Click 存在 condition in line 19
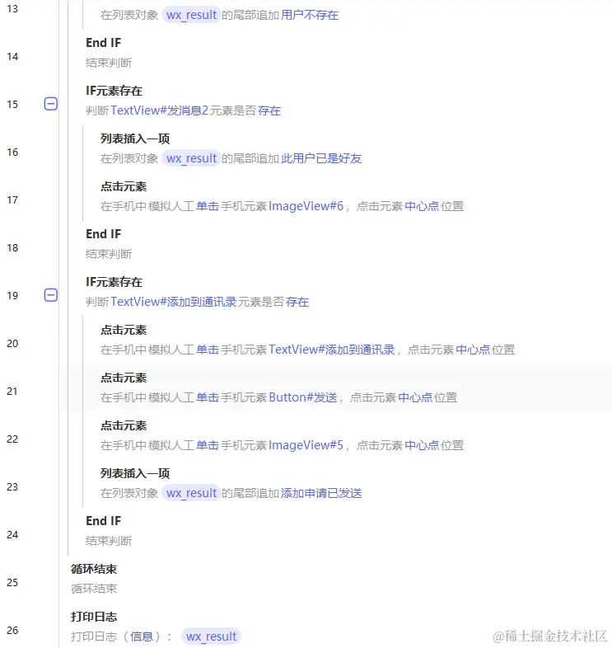Screen dimensions: 612x648 (x=297, y=302)
